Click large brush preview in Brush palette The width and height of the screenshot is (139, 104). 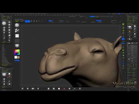point(4,23)
